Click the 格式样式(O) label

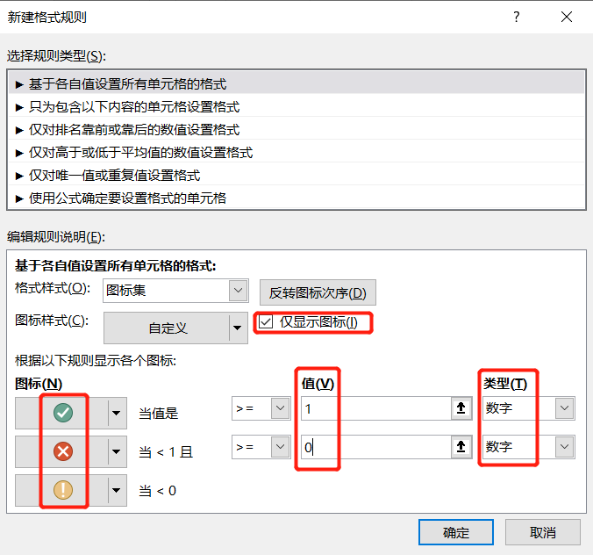[53, 288]
